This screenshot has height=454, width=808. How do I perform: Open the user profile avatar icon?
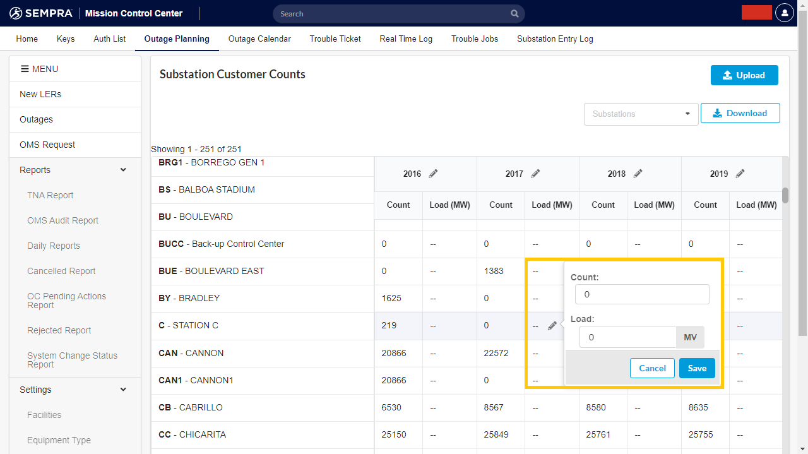coord(784,13)
